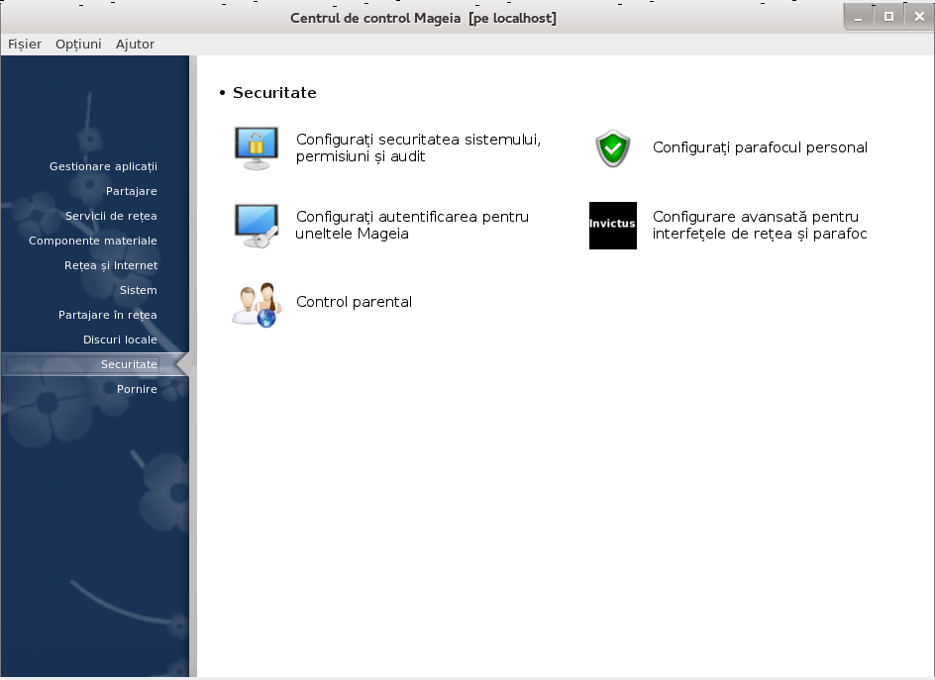Open the system security monitor-with-padlock icon
The height and width of the screenshot is (680, 935).
click(x=257, y=148)
